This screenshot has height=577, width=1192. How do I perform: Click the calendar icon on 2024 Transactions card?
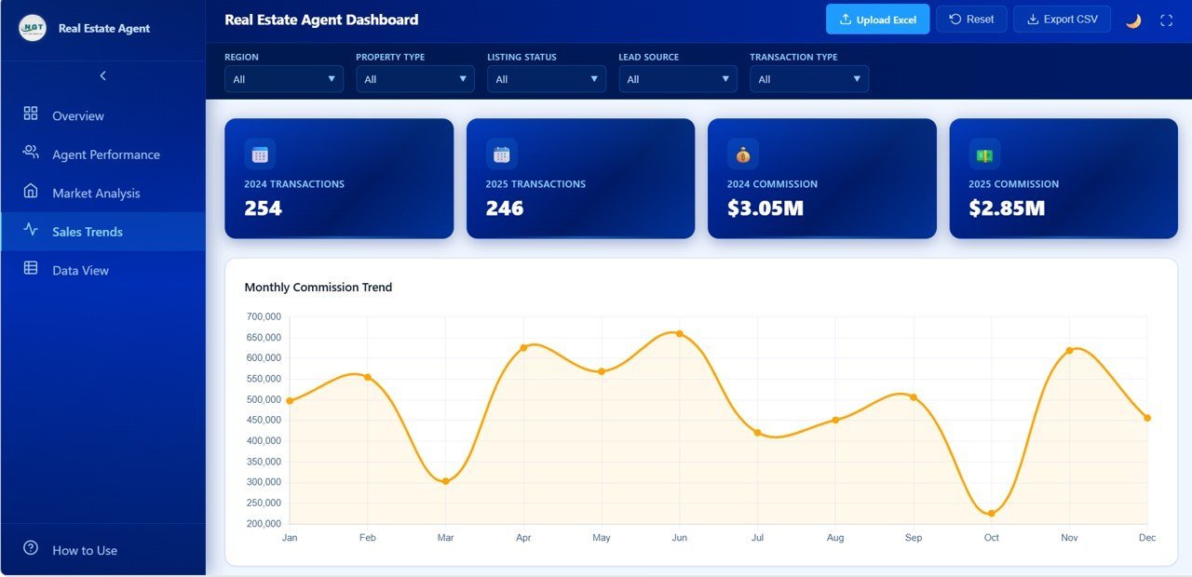click(259, 154)
